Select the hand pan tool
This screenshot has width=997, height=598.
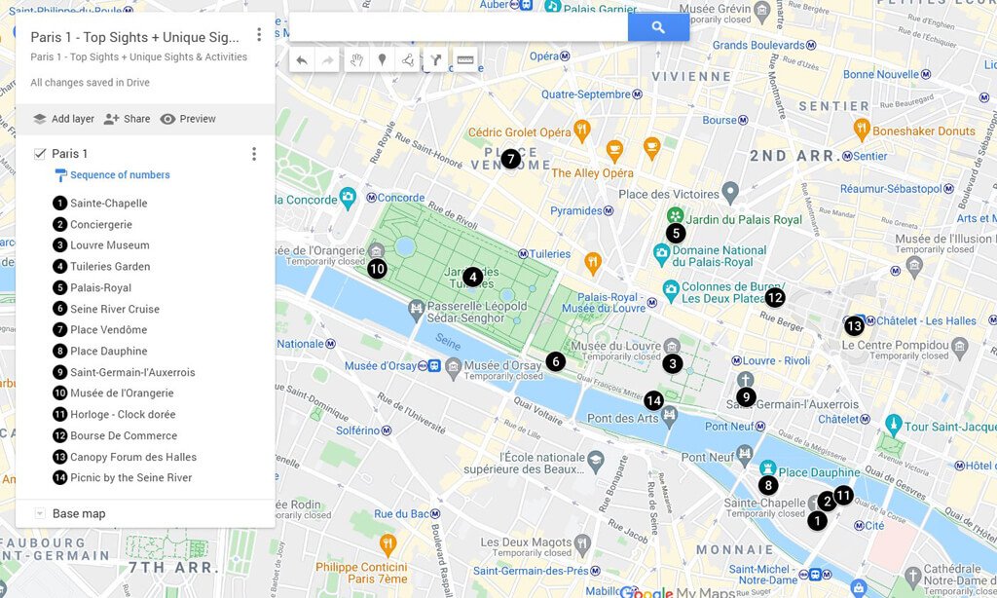[356, 60]
